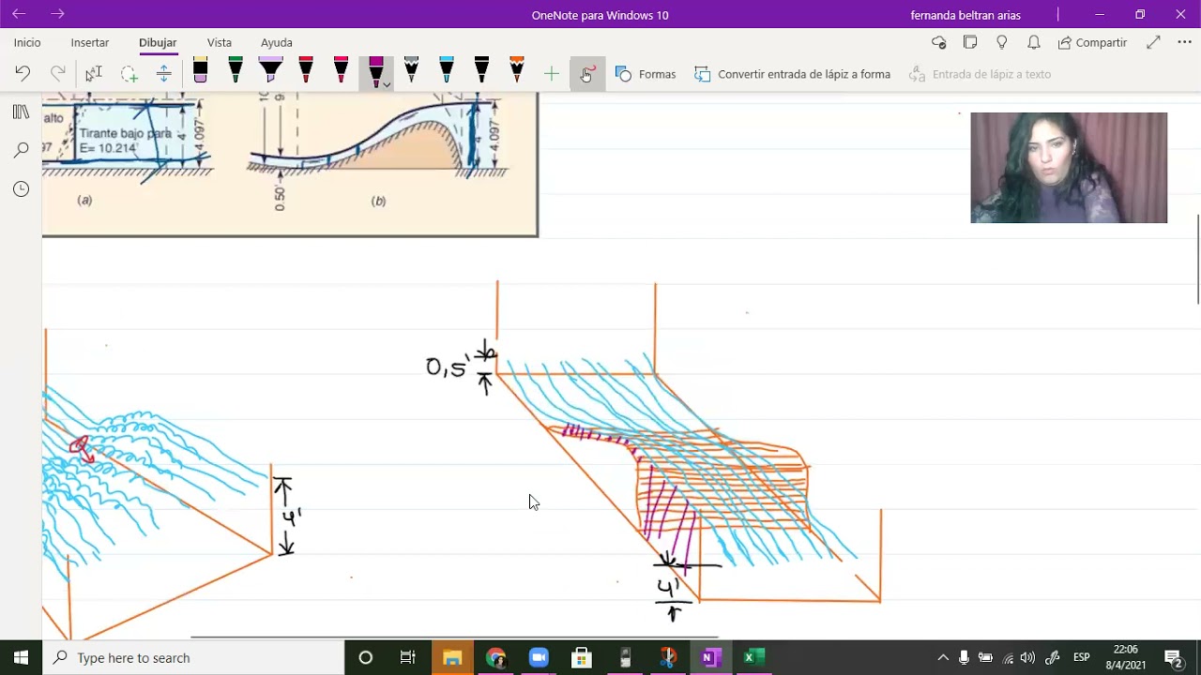Pick the eraser tool
The image size is (1201, 675).
point(200,71)
